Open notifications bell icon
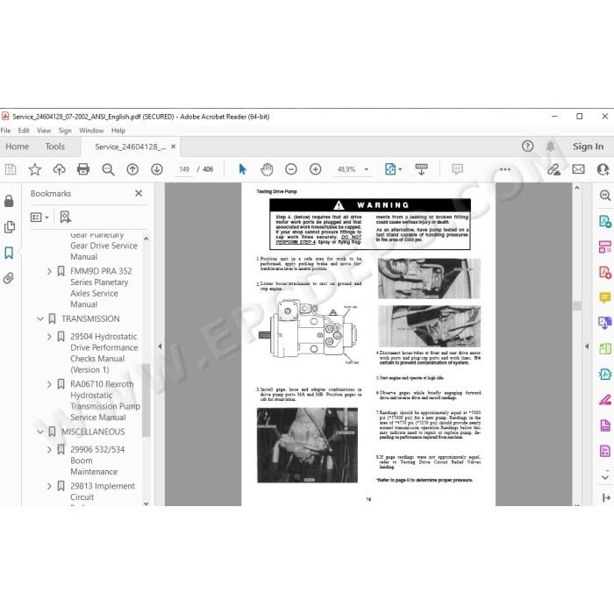614x614 pixels. pyautogui.click(x=550, y=146)
